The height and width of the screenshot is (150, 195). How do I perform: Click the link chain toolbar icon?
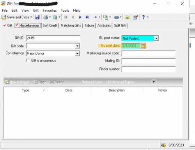(x=116, y=17)
